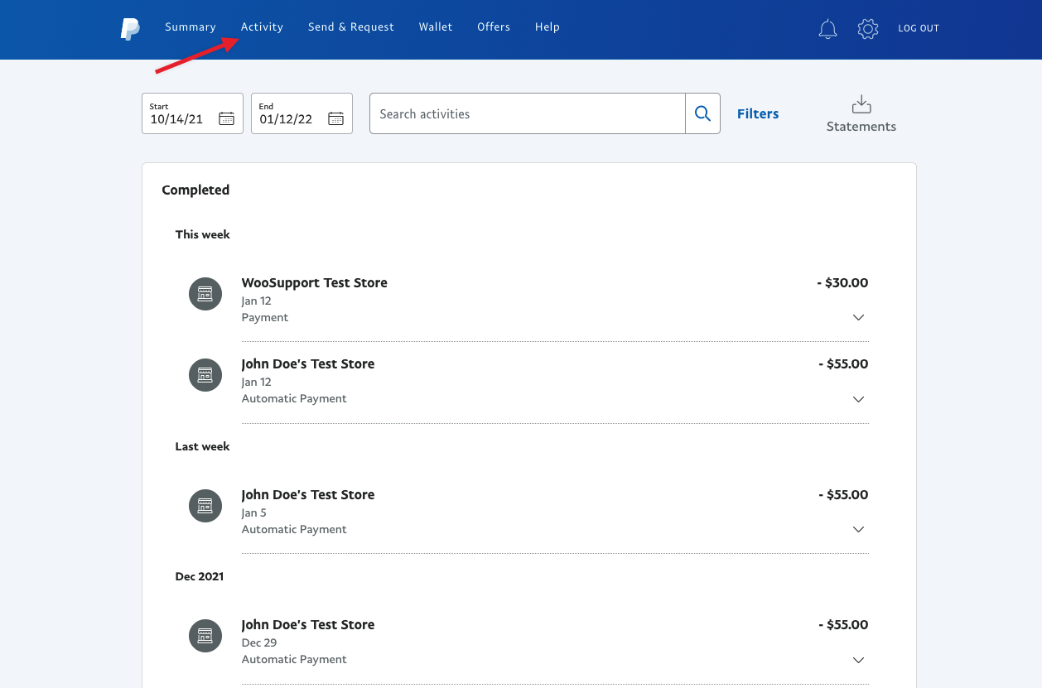1042x688 pixels.
Task: Click the WooSupport Test Store merchant icon
Action: pyautogui.click(x=205, y=293)
